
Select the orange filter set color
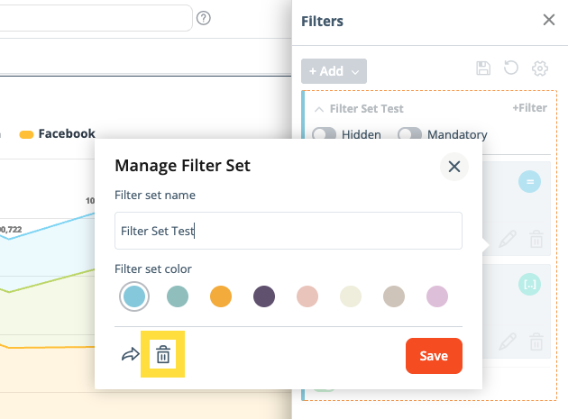(221, 296)
